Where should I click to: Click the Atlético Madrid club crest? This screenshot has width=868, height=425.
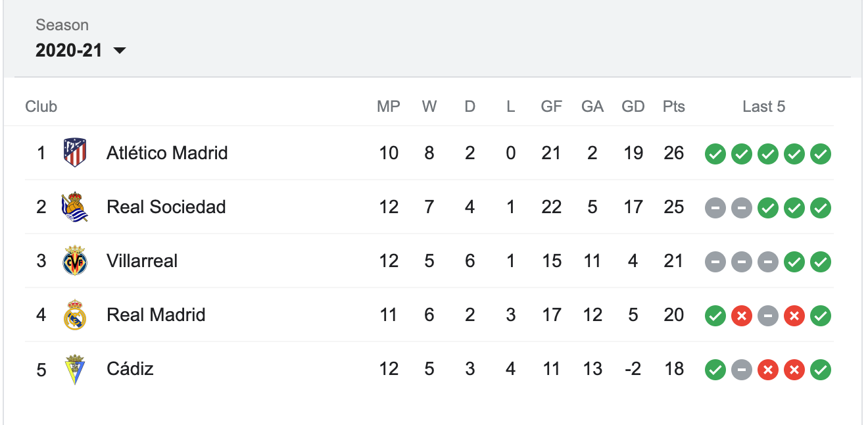tap(74, 153)
